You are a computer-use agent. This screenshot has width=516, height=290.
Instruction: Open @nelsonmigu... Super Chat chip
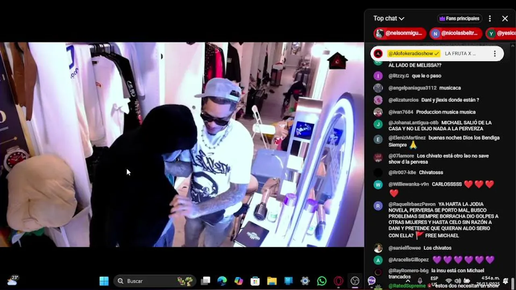pyautogui.click(x=400, y=33)
